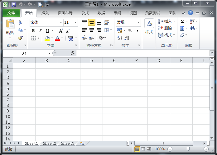
Task: Toggle underline formatting
Action: [47, 31]
